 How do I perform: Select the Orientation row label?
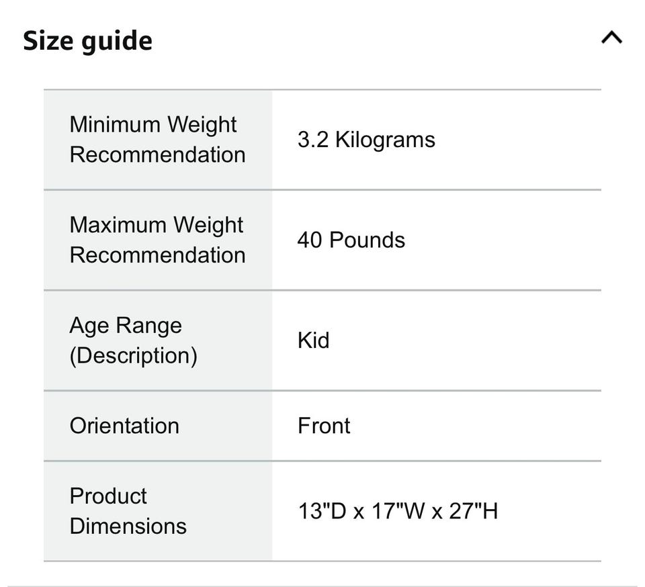[x=124, y=426]
